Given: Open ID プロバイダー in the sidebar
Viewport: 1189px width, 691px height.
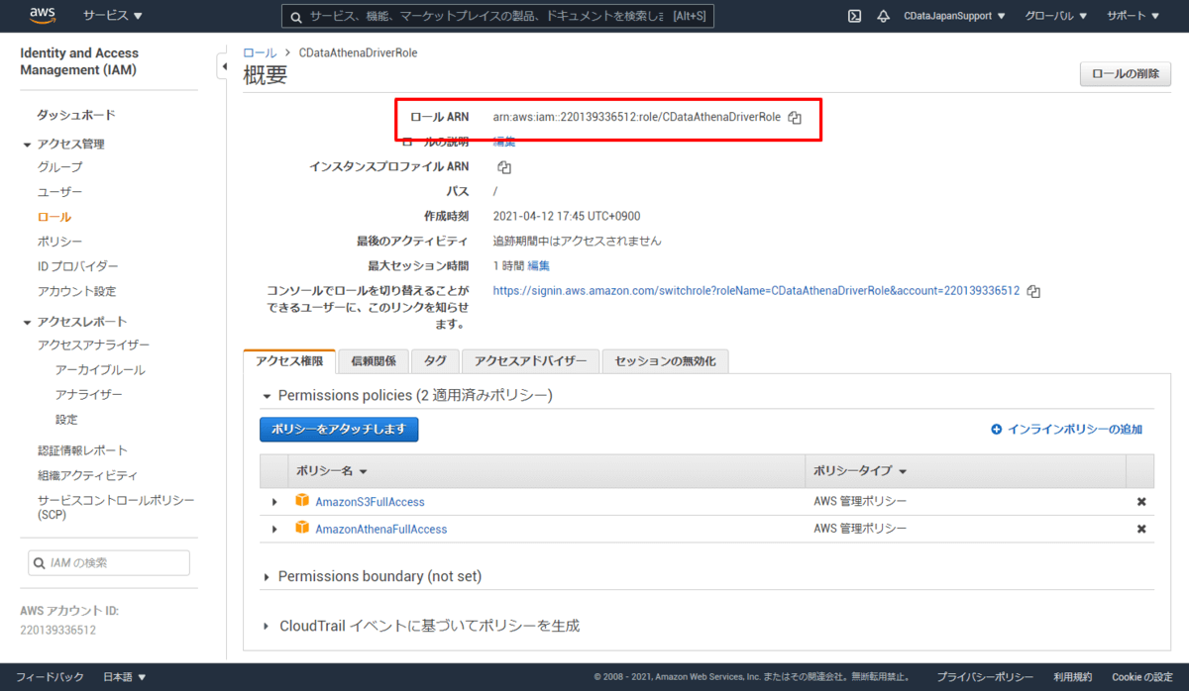Looking at the screenshot, I should click(77, 267).
